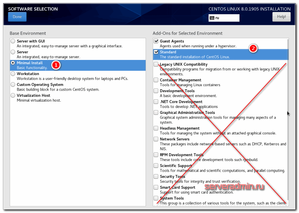Uncheck the Guest Agents checkbox
The width and height of the screenshot is (299, 213).
156,41
